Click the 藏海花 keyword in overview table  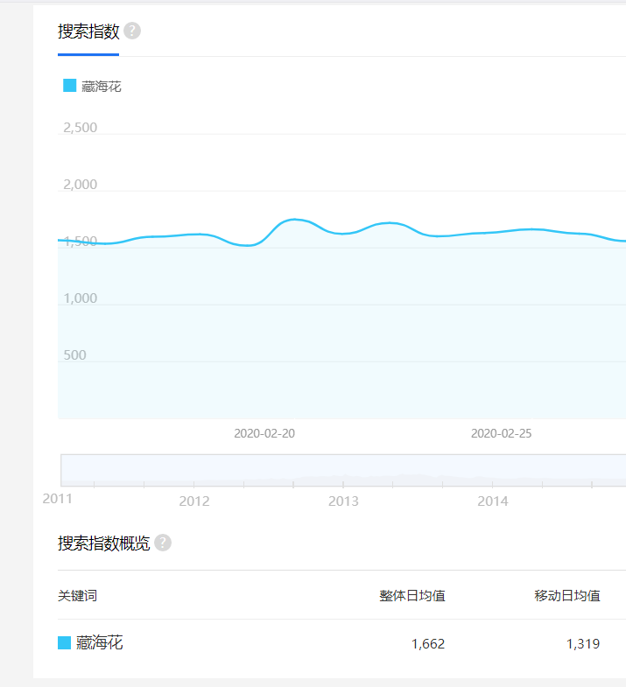click(x=99, y=643)
